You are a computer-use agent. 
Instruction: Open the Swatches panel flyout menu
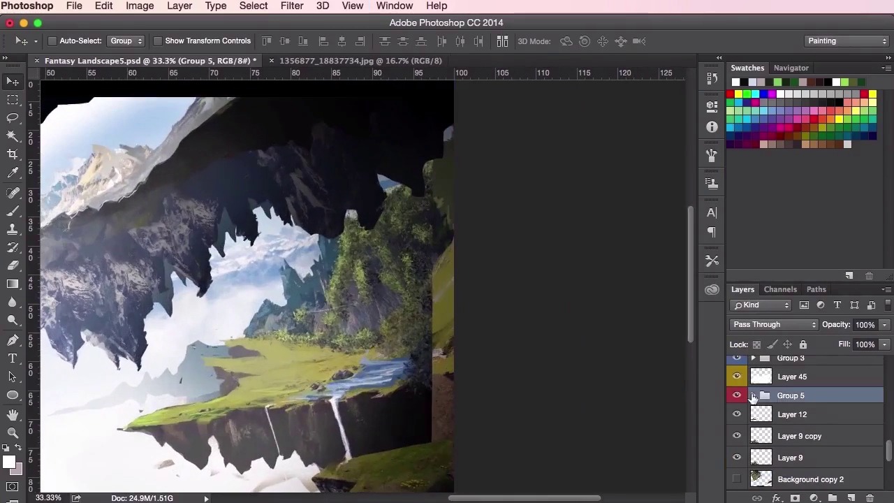pos(886,68)
